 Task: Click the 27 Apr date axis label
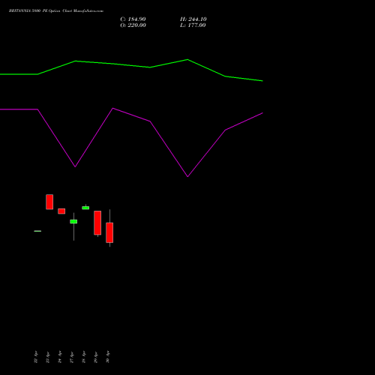72,357
